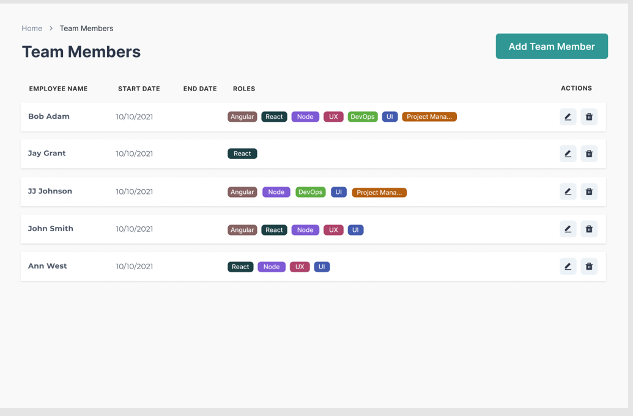Click the START DATE column header

139,89
